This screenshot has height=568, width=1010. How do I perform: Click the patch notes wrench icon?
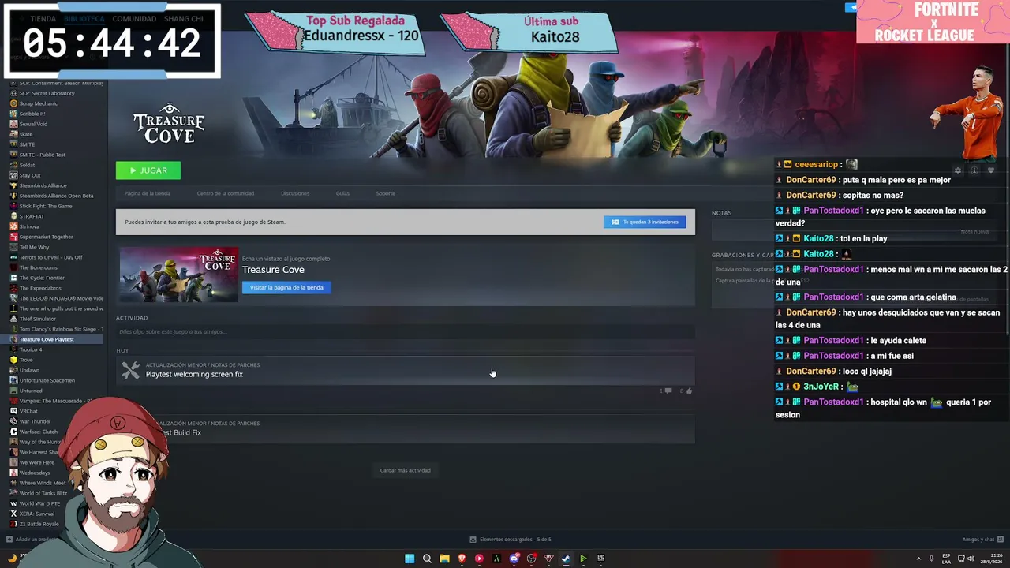tap(130, 369)
